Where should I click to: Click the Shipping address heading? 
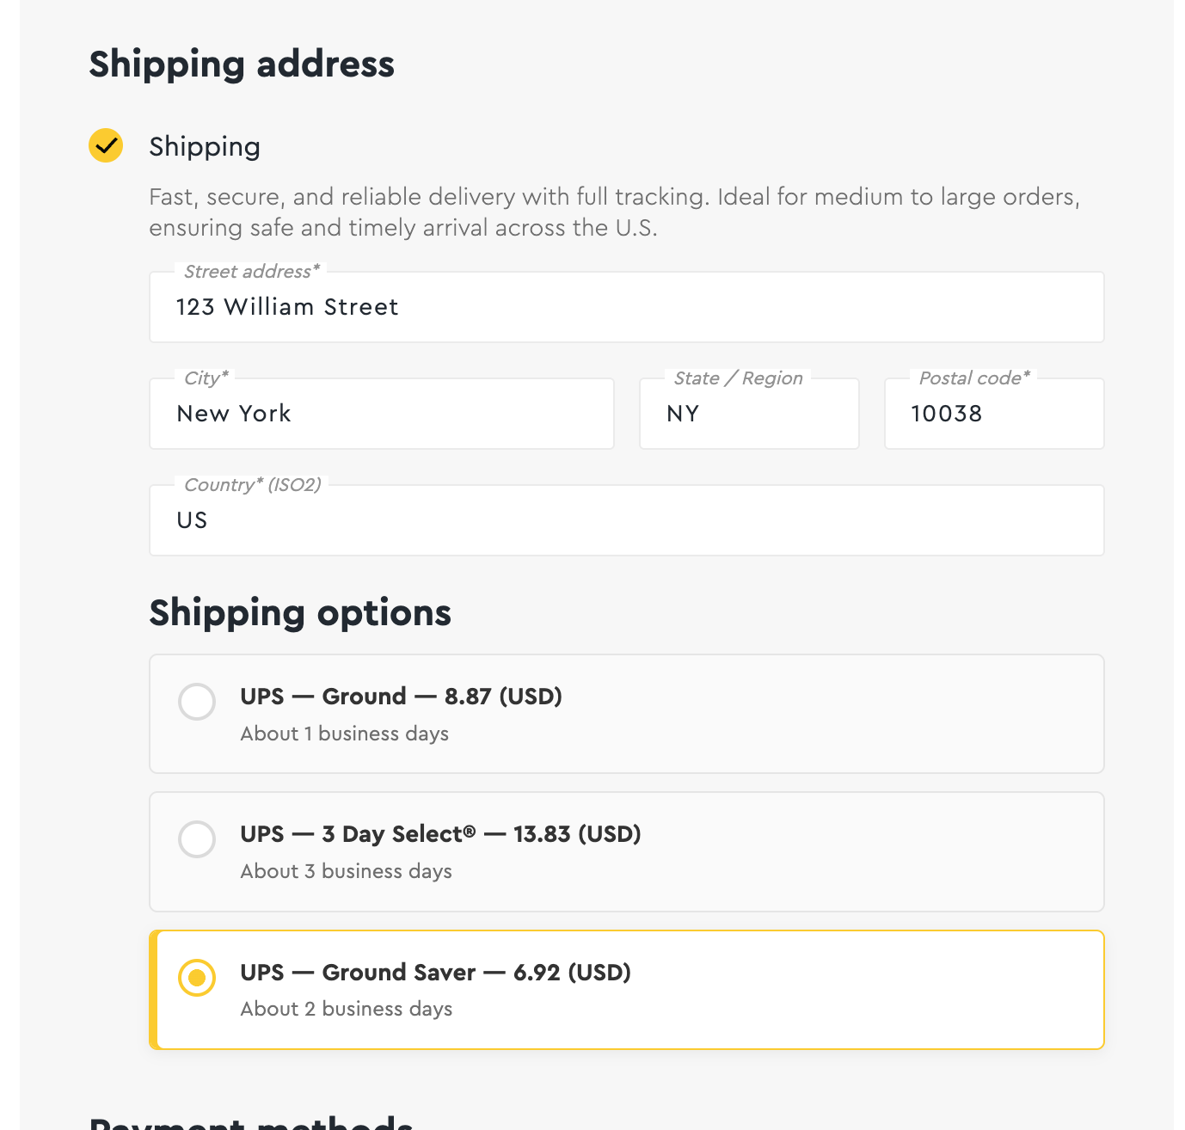pos(242,64)
